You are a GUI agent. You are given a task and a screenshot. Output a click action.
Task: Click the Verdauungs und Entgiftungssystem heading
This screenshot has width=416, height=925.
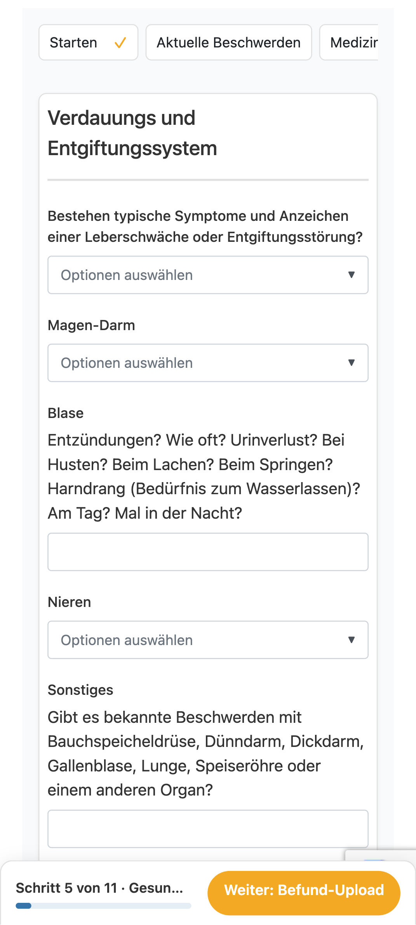tap(132, 133)
